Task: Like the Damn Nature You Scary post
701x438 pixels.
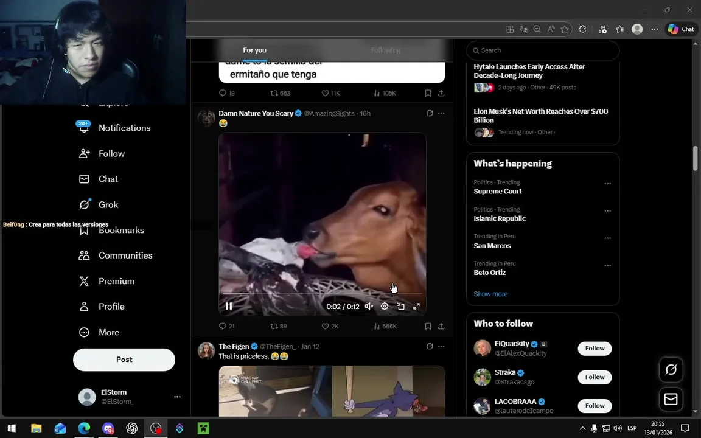Action: (x=330, y=326)
